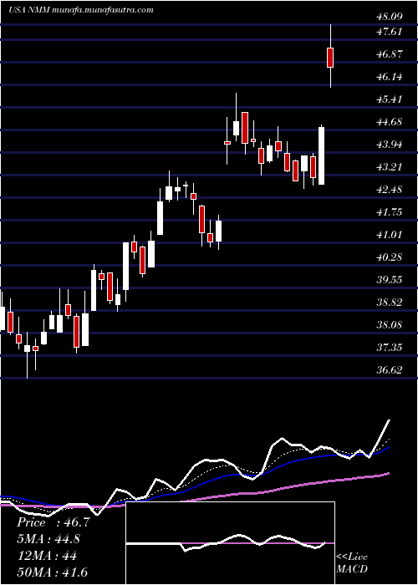Click the 'Price : 46.7' readout

tap(54, 522)
